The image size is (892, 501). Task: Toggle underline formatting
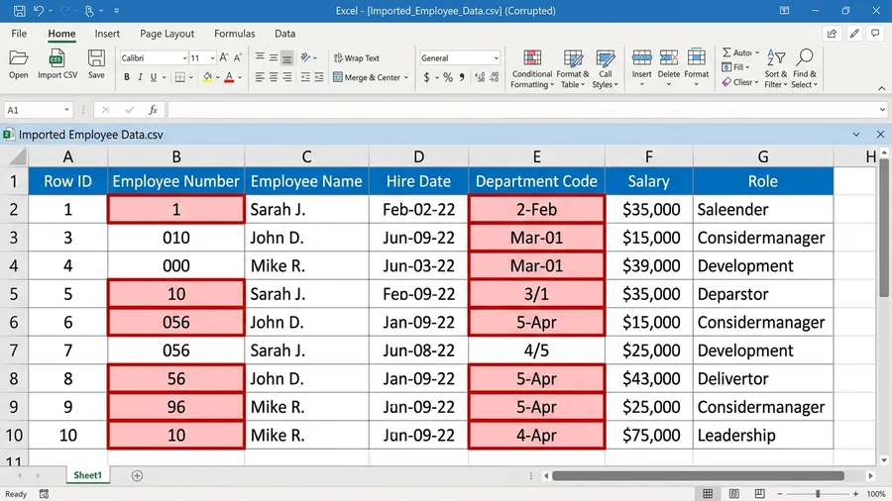coord(153,77)
